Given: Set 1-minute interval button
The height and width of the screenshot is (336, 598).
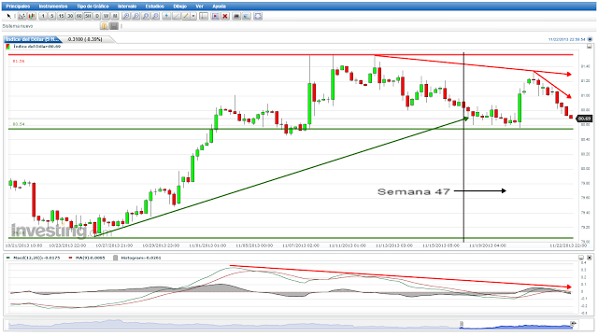Looking at the screenshot, I should tap(43, 16).
